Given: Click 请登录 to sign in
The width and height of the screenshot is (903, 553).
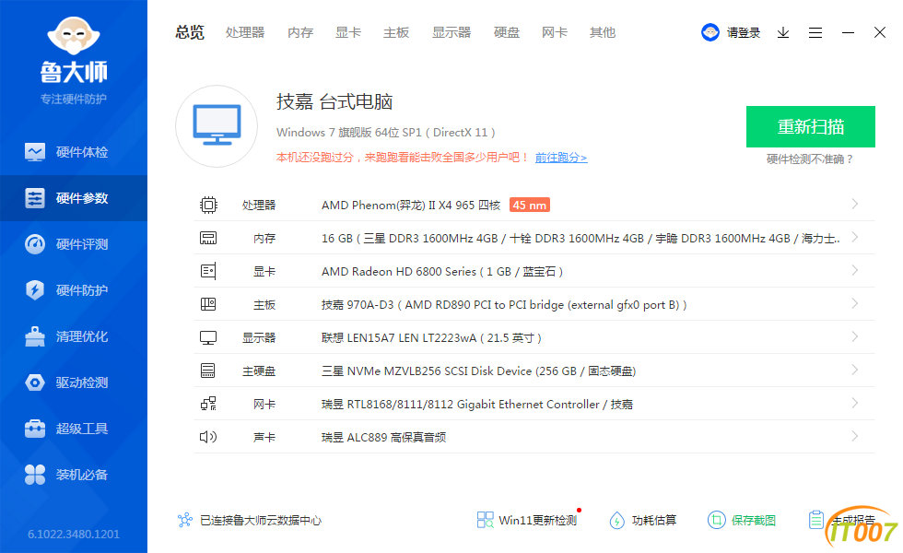Looking at the screenshot, I should 744,33.
